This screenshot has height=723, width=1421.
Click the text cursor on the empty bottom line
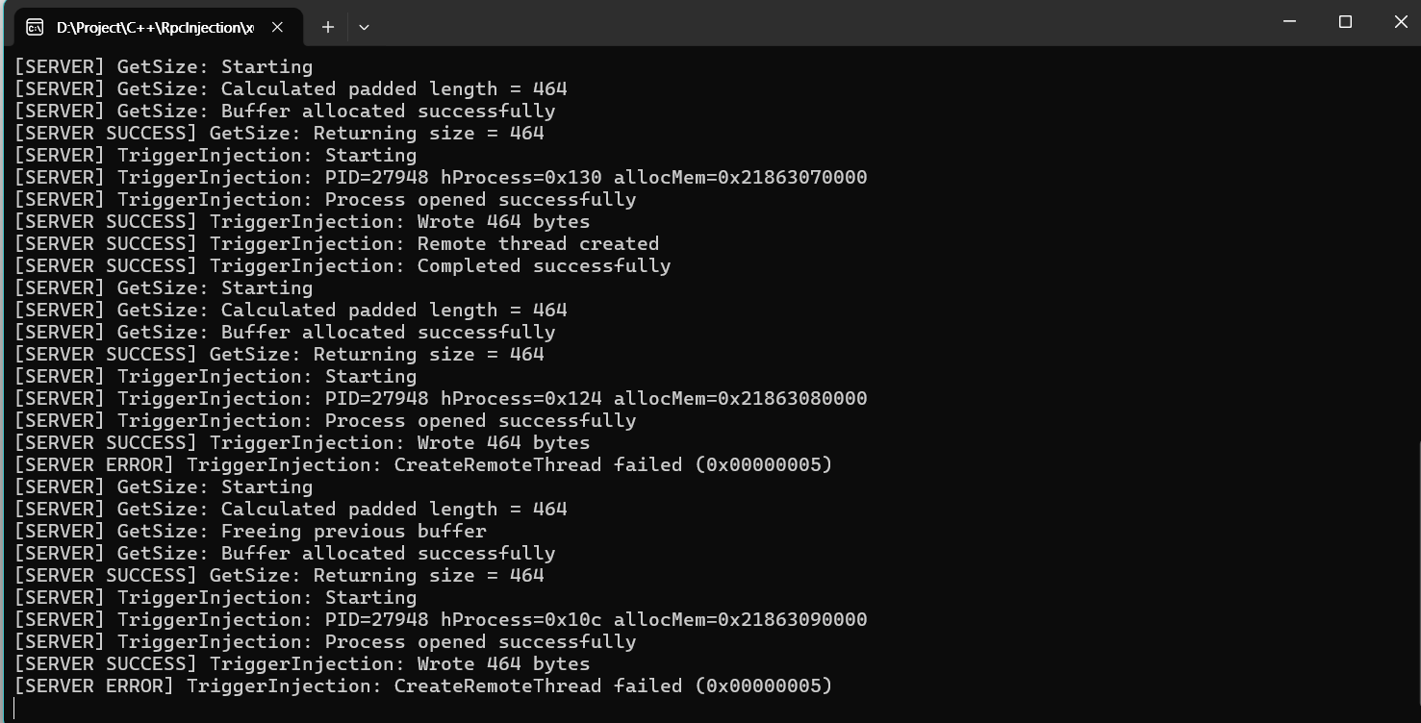pos(14,709)
